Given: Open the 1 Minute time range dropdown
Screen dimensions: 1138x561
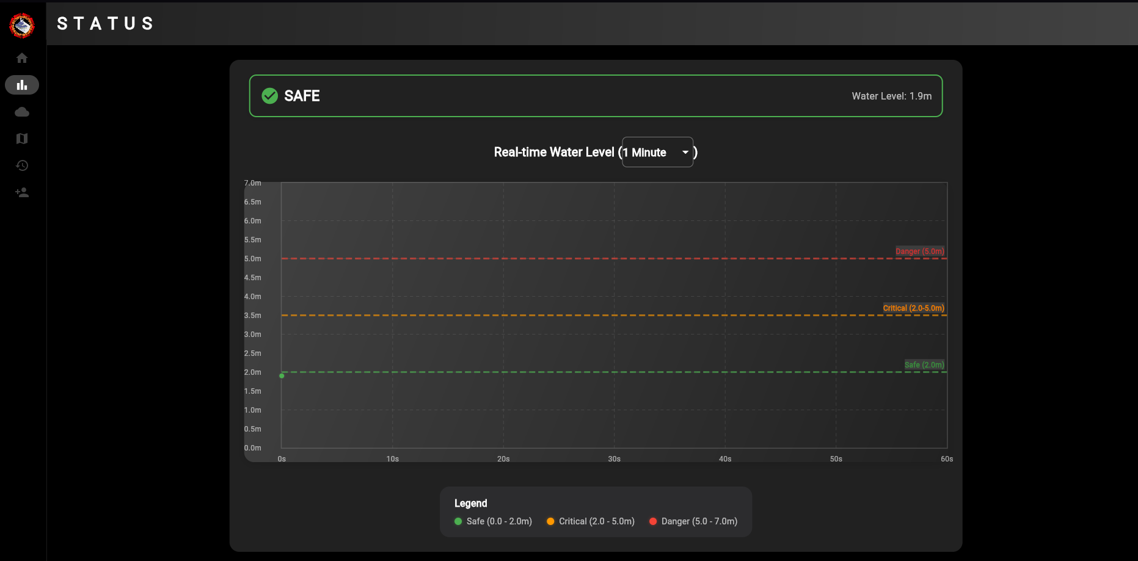Looking at the screenshot, I should pos(657,152).
